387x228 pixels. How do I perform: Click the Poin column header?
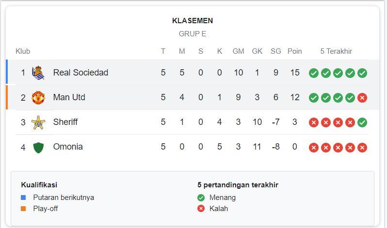point(294,51)
